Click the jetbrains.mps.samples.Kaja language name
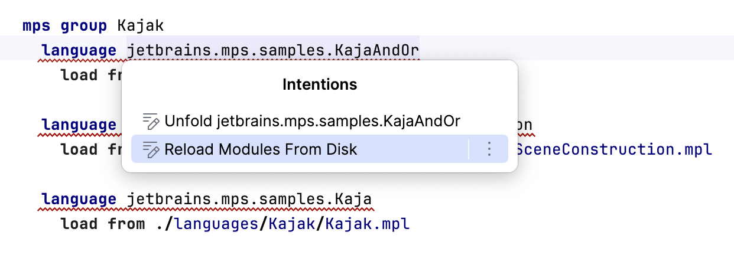Image resolution: width=734 pixels, height=255 pixels. tap(249, 200)
